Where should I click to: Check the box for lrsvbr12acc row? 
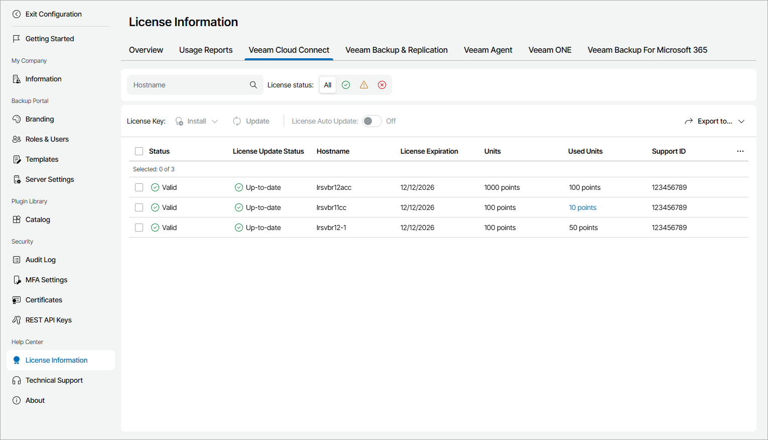139,187
